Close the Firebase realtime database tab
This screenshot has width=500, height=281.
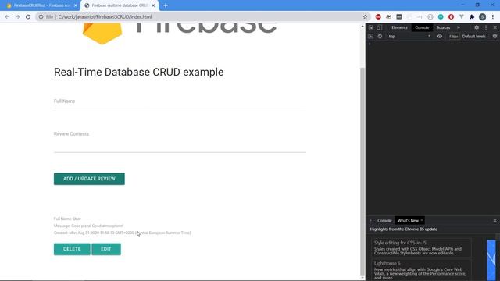(153, 5)
